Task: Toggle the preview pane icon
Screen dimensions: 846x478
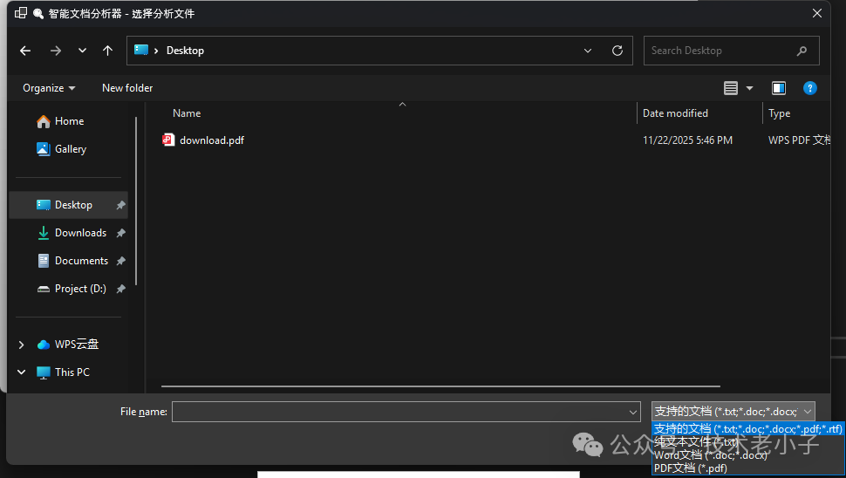Action: click(779, 88)
